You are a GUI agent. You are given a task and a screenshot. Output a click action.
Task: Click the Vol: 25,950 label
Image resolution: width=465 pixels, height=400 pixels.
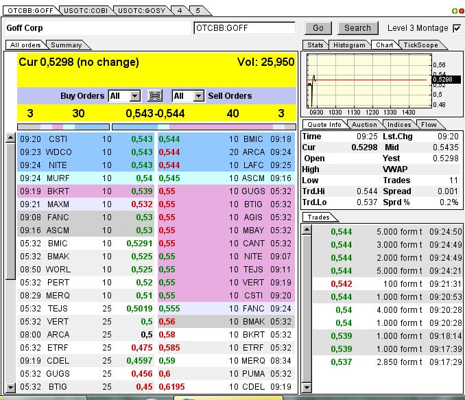pyautogui.click(x=265, y=62)
